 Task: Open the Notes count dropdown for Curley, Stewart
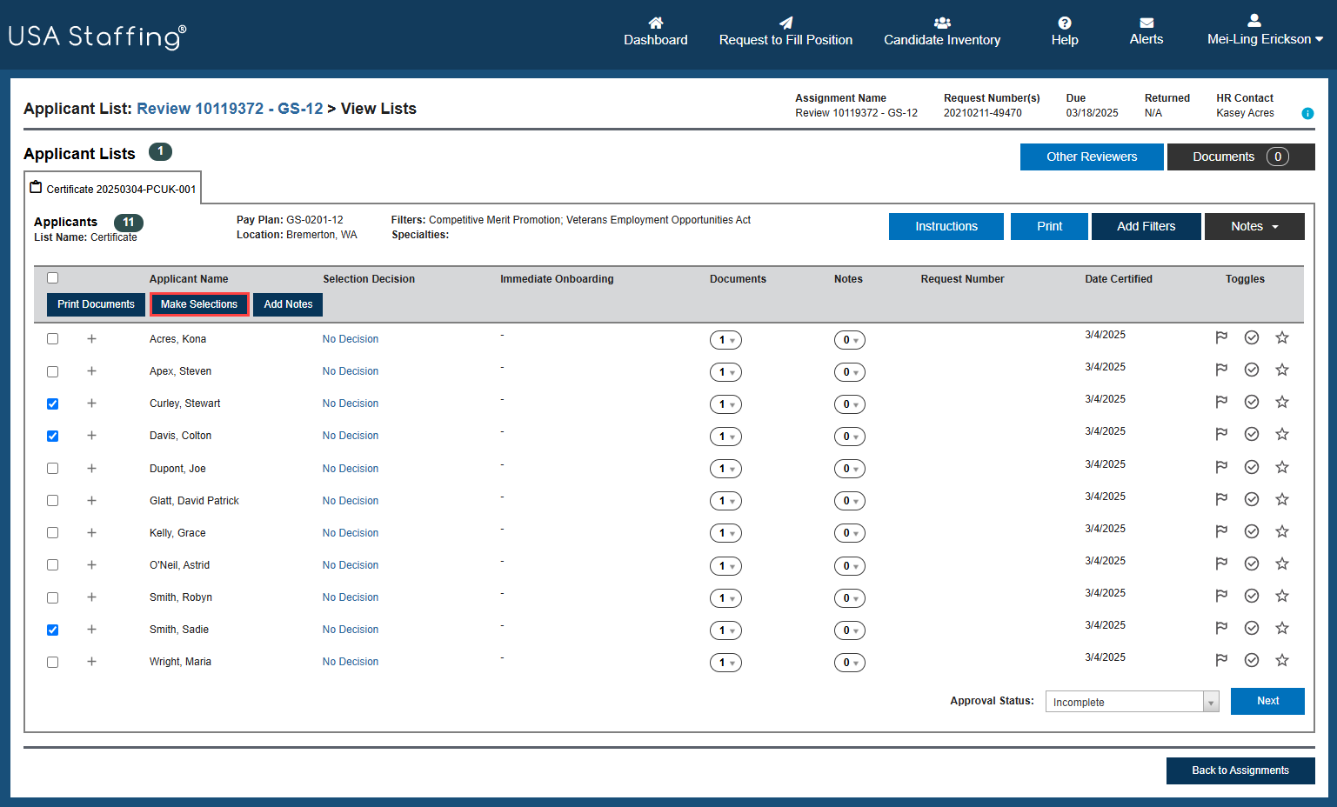click(850, 404)
